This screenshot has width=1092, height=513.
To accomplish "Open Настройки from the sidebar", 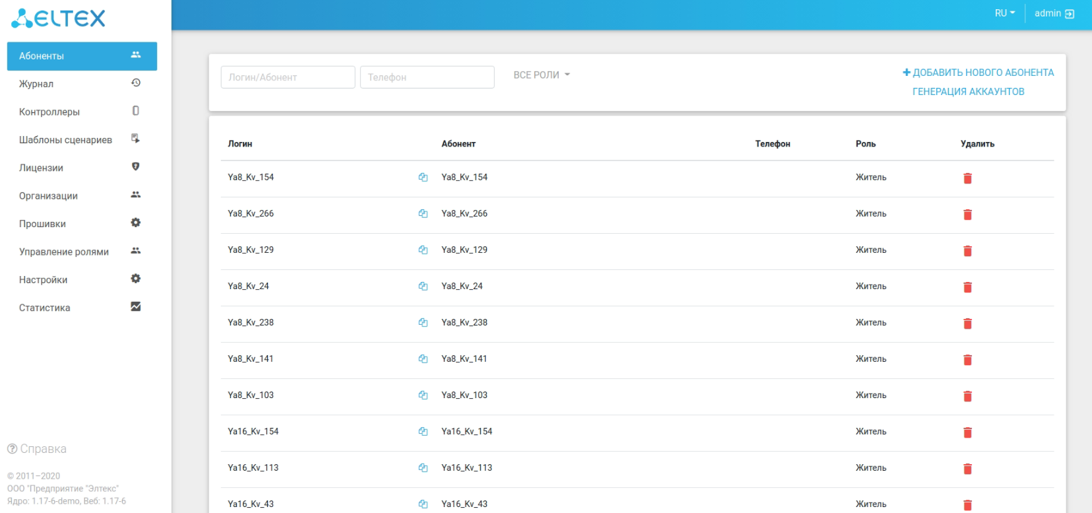I will tap(82, 280).
